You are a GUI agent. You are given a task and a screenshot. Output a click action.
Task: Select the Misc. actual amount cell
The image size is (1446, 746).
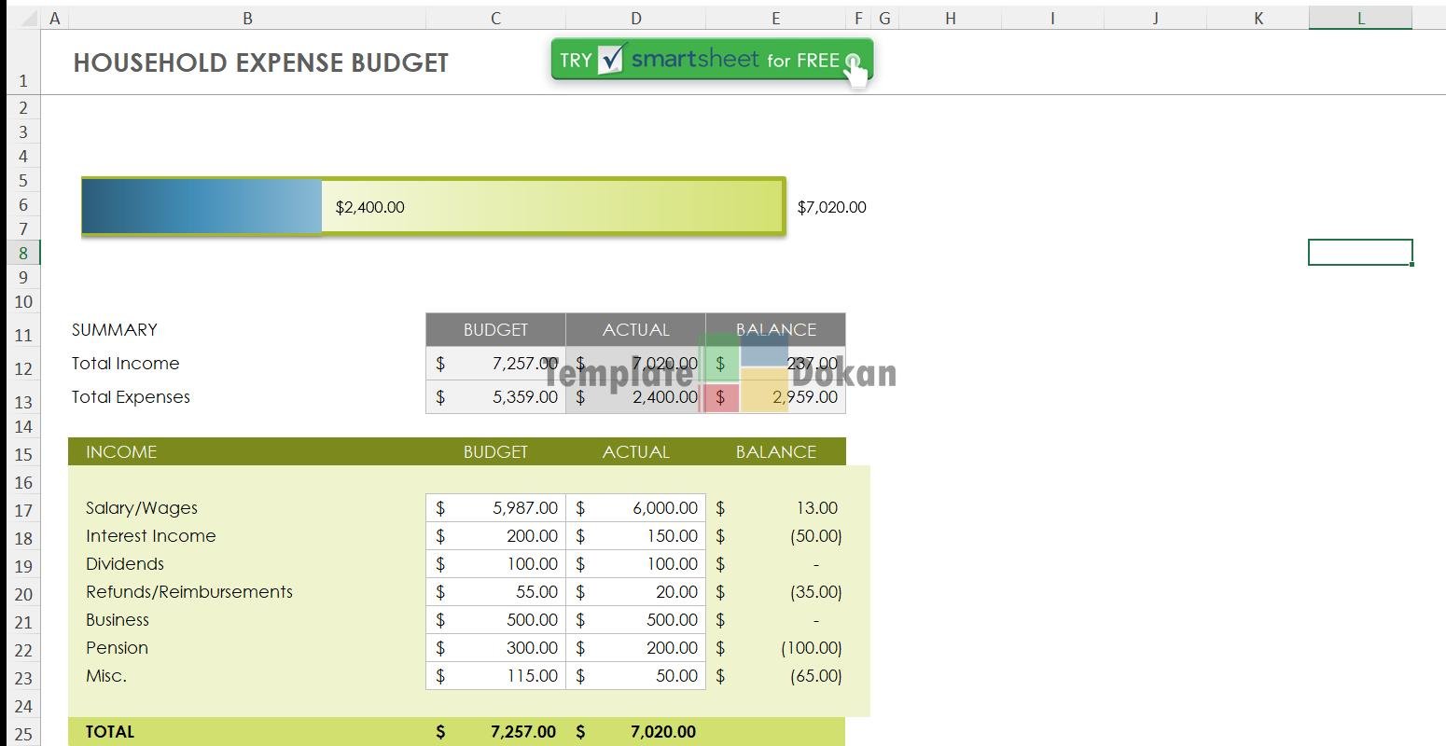635,676
